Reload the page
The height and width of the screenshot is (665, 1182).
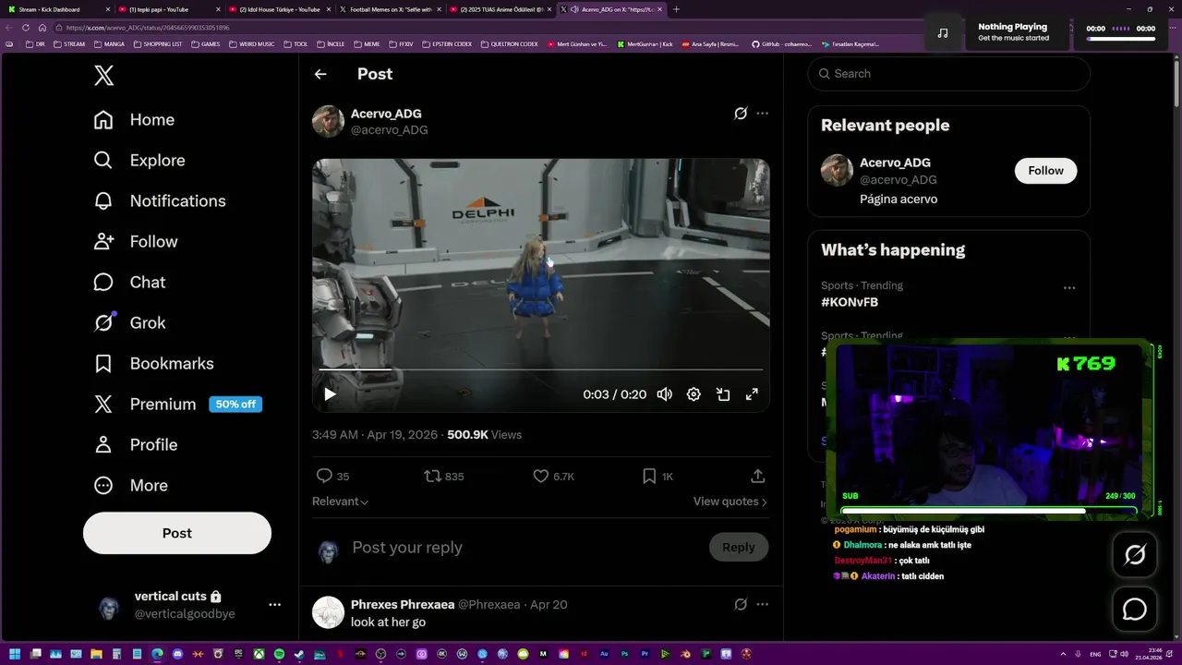coord(26,28)
